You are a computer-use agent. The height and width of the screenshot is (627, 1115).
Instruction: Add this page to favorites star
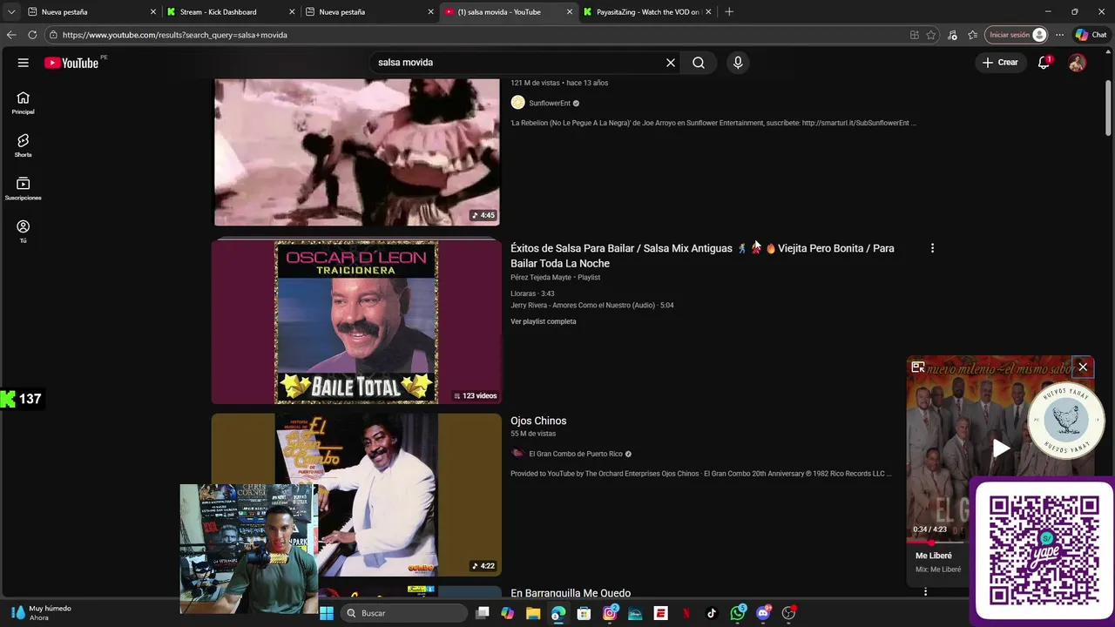coord(931,35)
